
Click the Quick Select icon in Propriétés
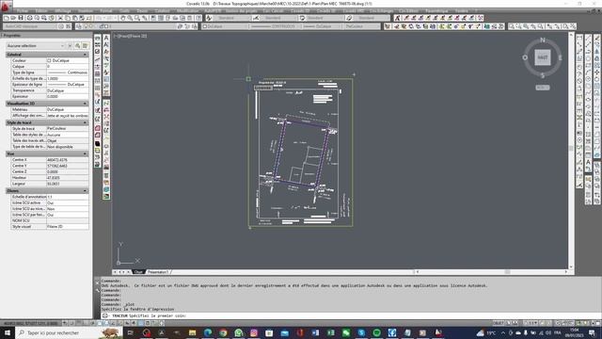[x=86, y=46]
